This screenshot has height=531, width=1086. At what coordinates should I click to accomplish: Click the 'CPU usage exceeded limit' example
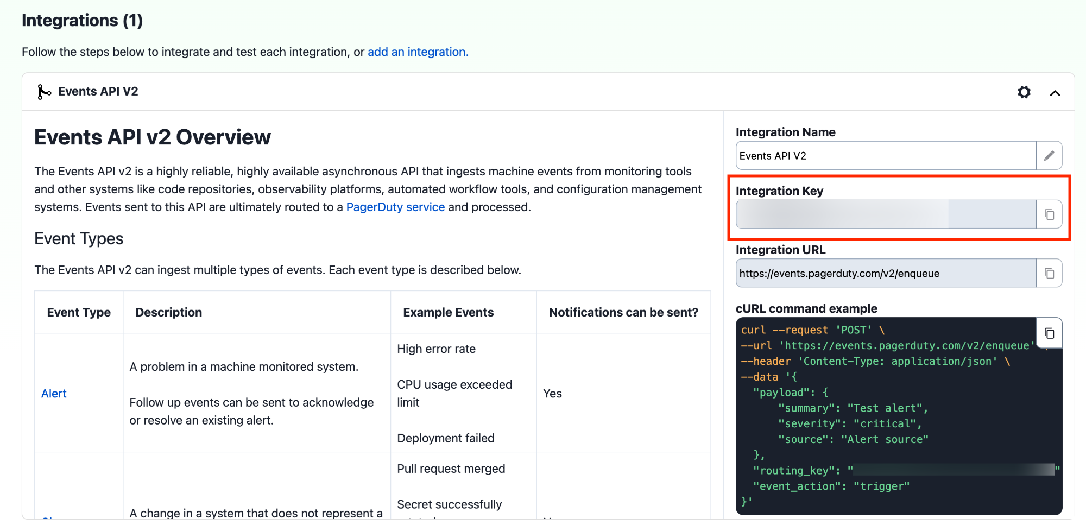455,394
